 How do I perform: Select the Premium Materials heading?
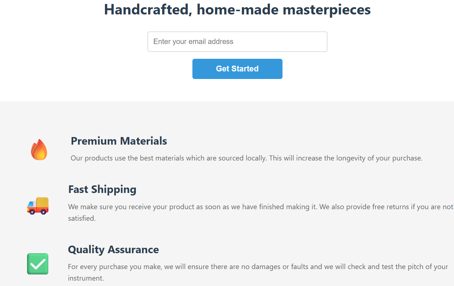pos(119,141)
